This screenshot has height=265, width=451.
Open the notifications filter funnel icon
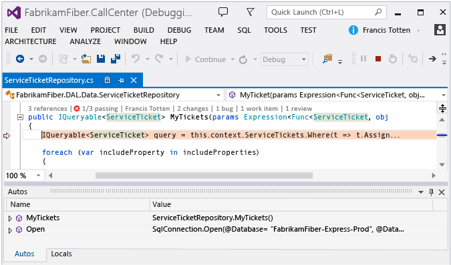(251, 12)
